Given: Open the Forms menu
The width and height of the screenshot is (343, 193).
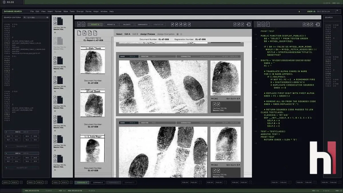Looking at the screenshot, I should pyautogui.click(x=88, y=11).
